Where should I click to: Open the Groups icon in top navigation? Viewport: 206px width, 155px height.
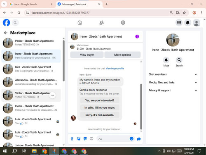pyautogui.click(x=123, y=23)
